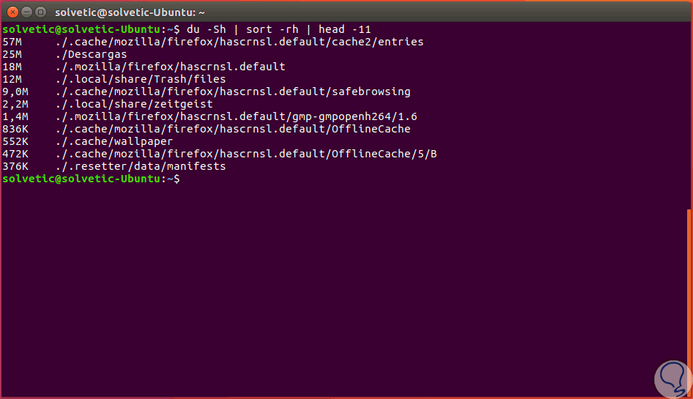Screen dimensions: 693x399
Task: Close the terminal window
Action: click(x=12, y=12)
